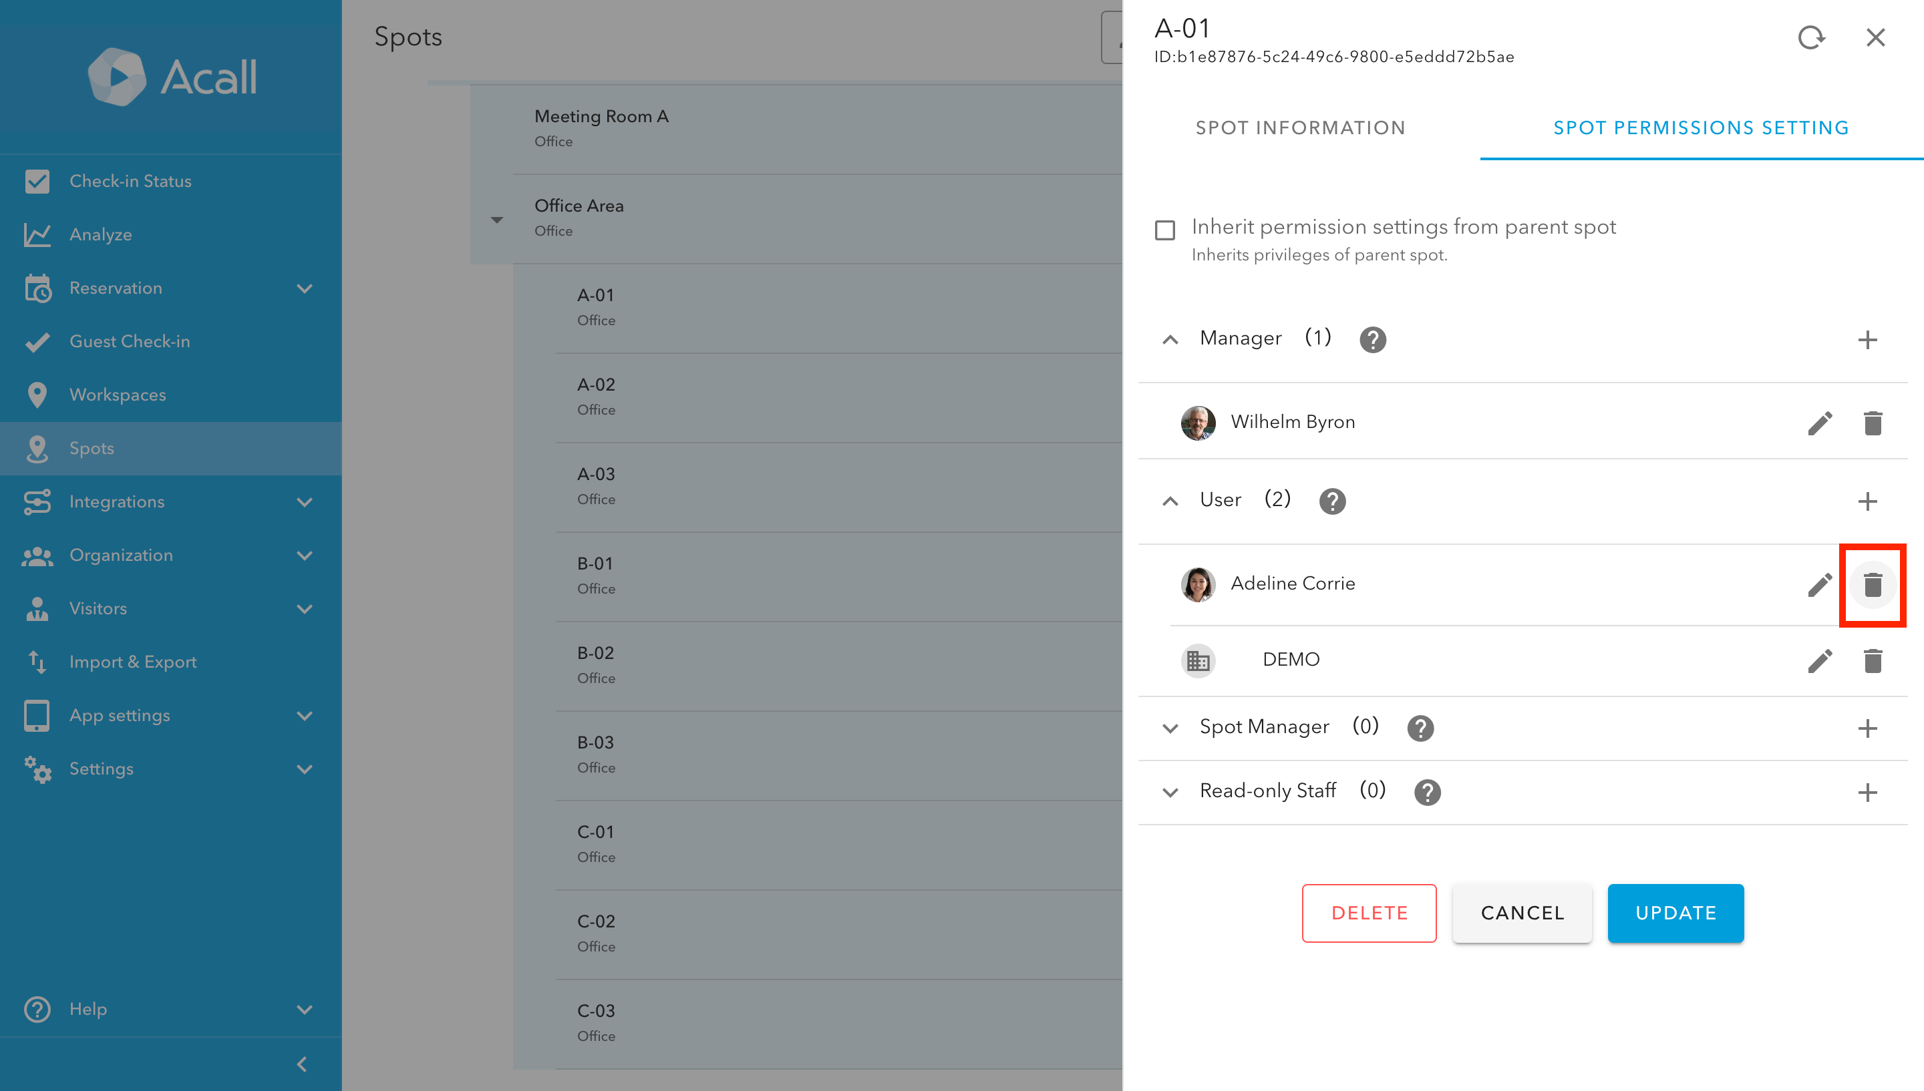Expand the Spot Manager section
Image resolution: width=1924 pixels, height=1091 pixels.
(1170, 728)
